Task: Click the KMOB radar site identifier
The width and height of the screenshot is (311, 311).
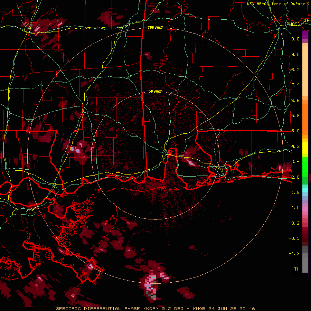Action: click(x=199, y=309)
